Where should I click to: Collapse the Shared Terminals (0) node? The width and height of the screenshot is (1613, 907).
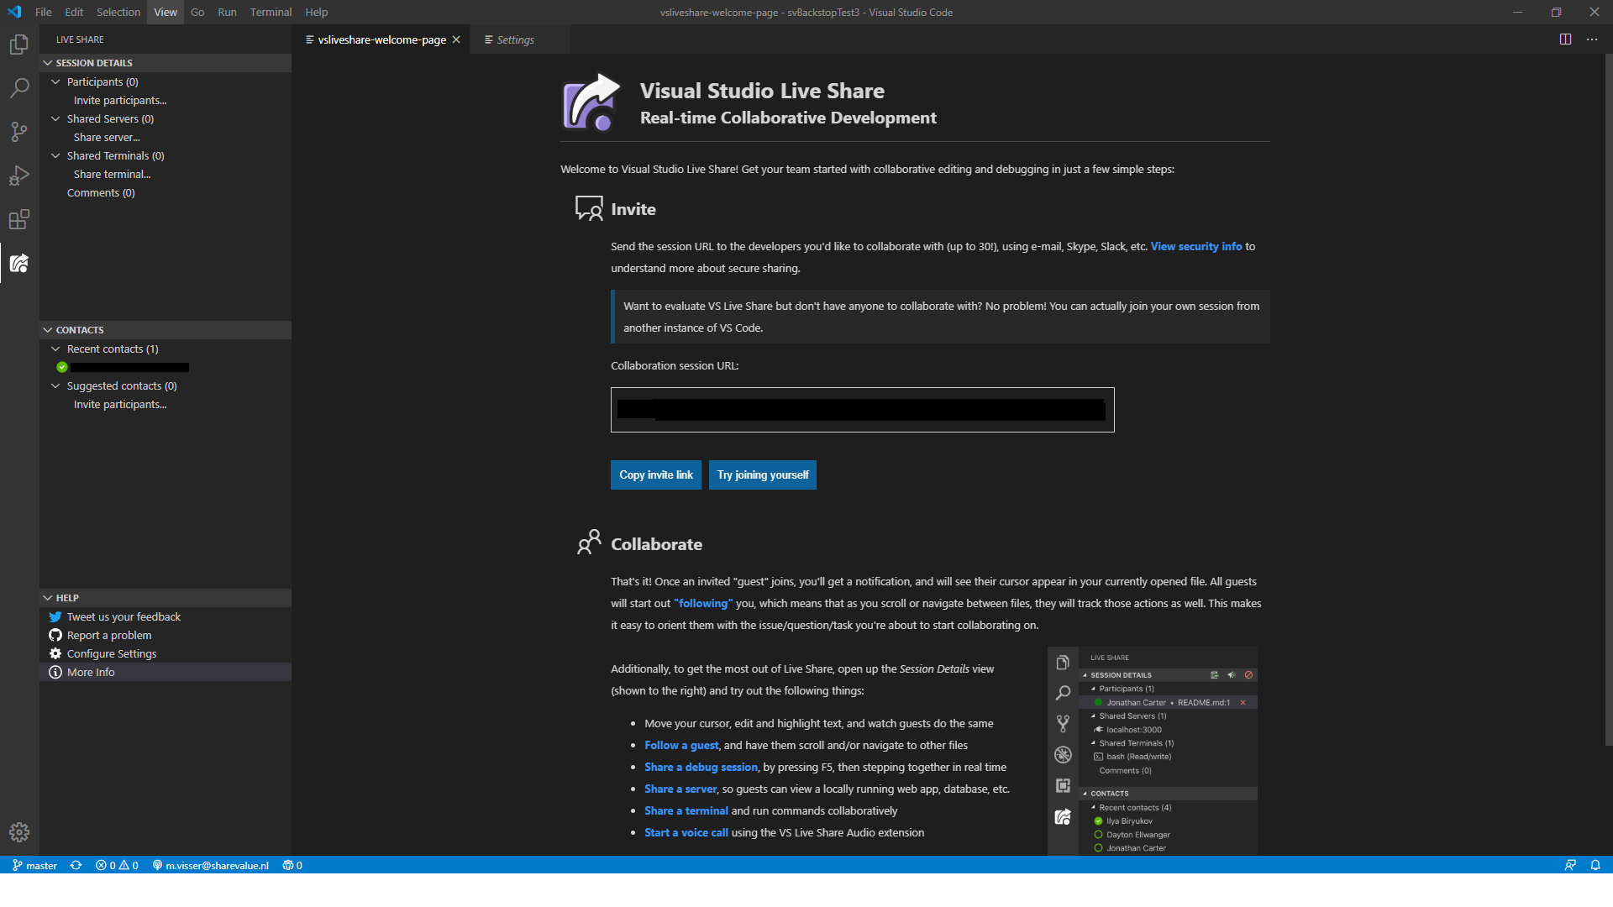click(55, 155)
